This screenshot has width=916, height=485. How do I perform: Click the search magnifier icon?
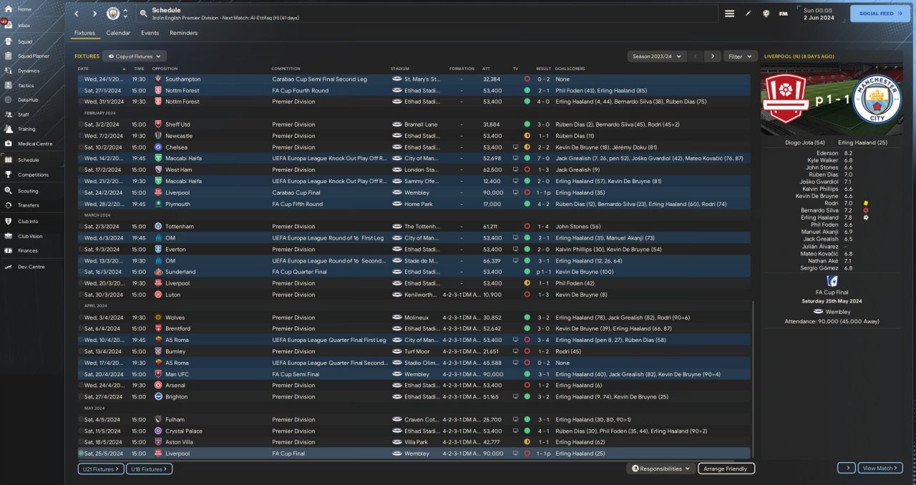(x=143, y=14)
